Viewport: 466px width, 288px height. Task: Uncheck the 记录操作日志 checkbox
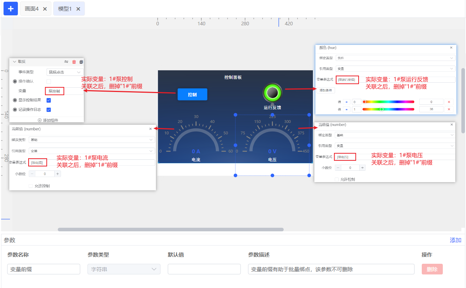(x=49, y=109)
